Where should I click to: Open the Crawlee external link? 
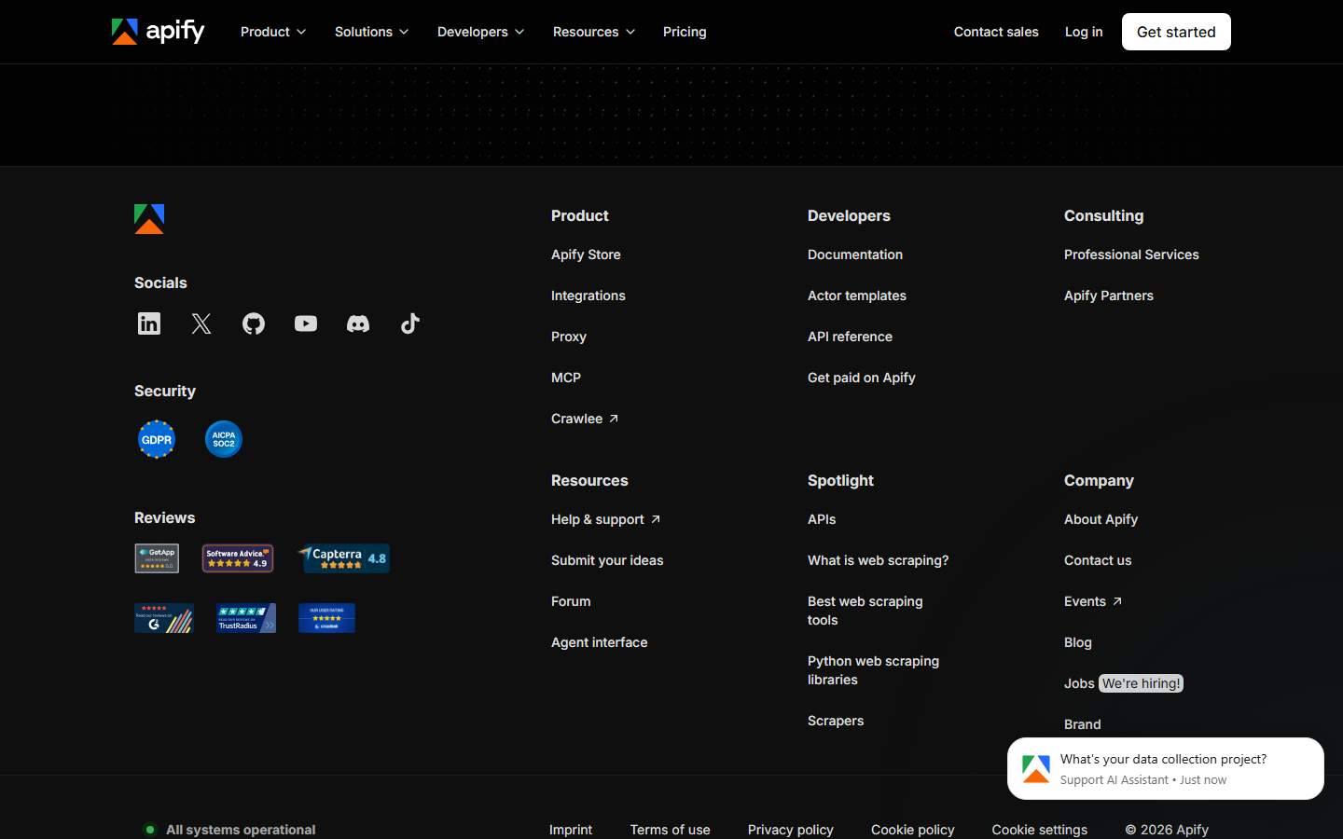(x=585, y=419)
